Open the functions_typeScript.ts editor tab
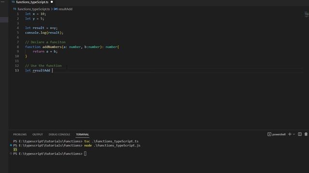 click(x=32, y=2)
